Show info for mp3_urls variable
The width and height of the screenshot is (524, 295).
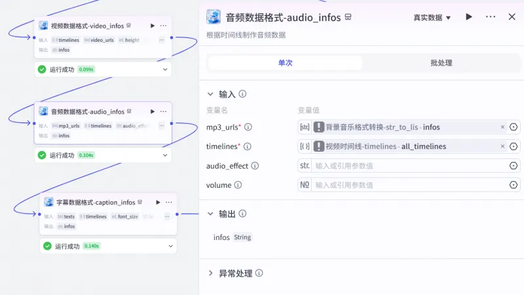(248, 127)
